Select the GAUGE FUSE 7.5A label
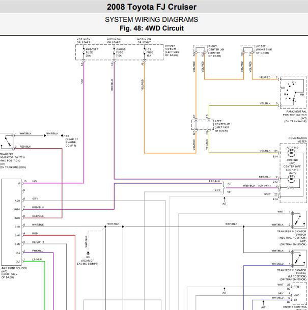This screenshot has width=308, height=310. click(x=121, y=52)
